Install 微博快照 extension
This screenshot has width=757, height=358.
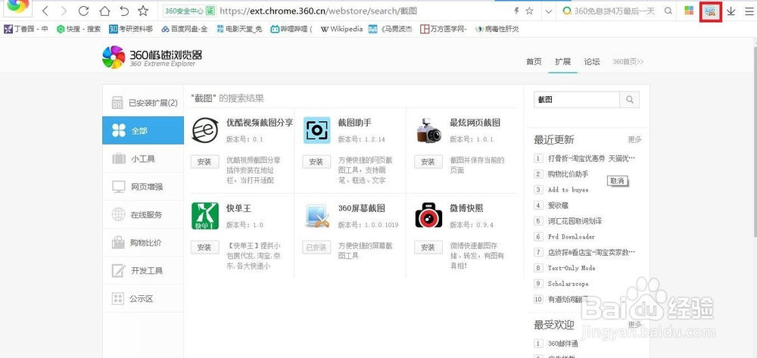tap(428, 247)
